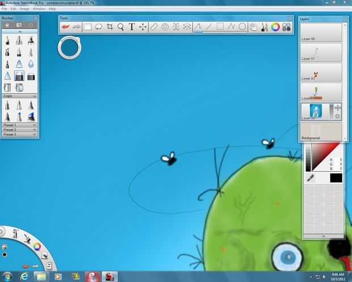Click the red Undo arrow in Tools
Image resolution: width=352 pixels, height=282 pixels.
(x=65, y=27)
